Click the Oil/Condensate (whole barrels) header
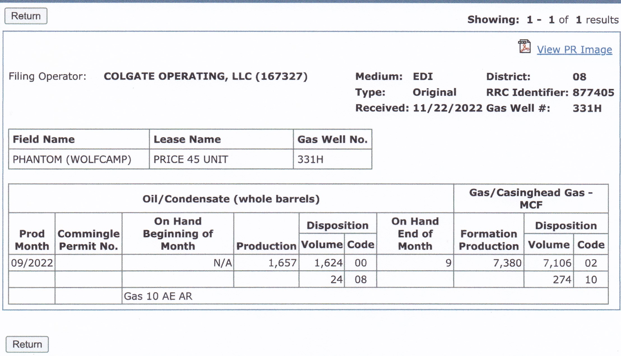Viewport: 621px width, 356px height. click(231, 199)
